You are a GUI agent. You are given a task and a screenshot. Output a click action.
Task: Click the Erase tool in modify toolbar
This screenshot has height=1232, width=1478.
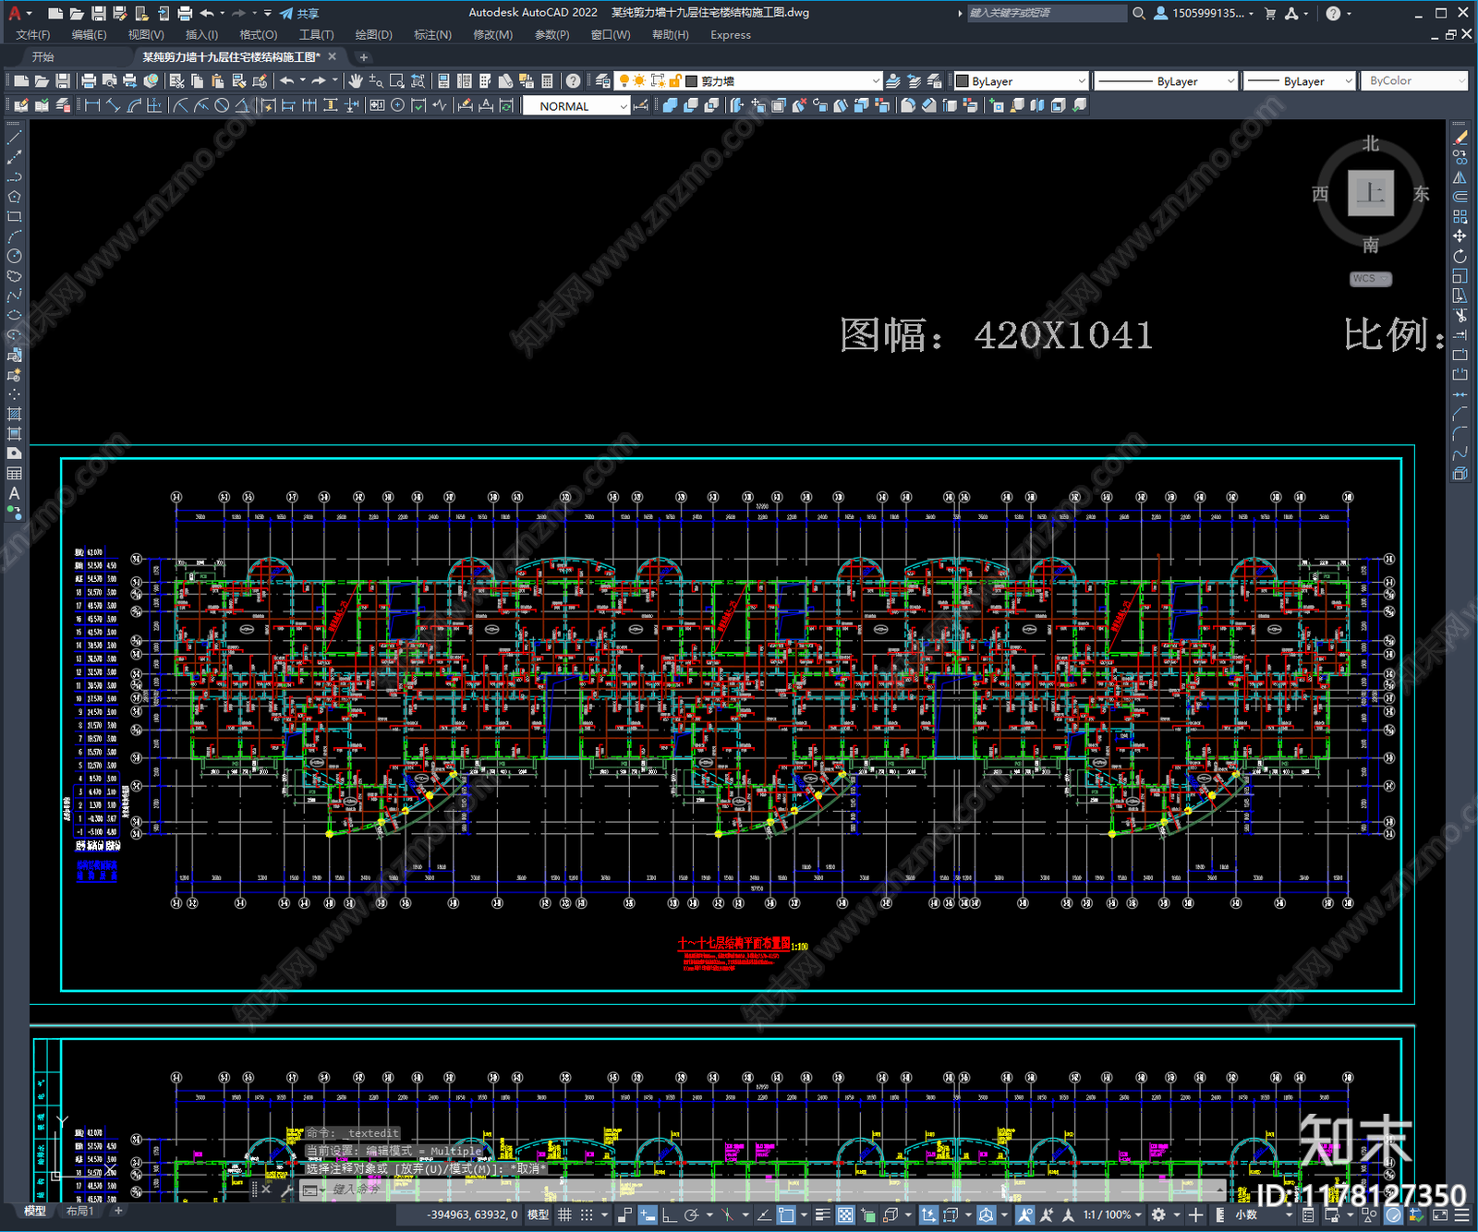tap(1460, 138)
